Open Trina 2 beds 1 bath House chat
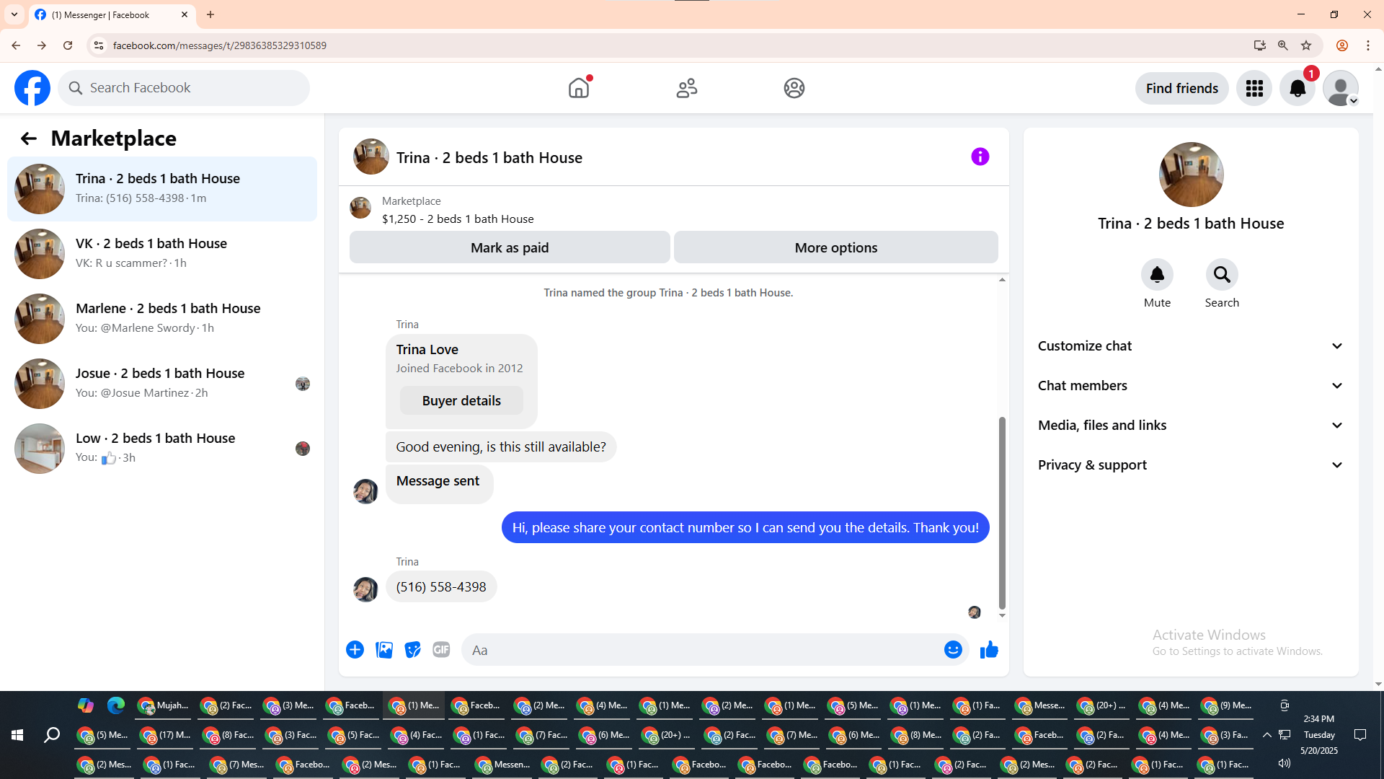1384x779 pixels. click(x=162, y=189)
